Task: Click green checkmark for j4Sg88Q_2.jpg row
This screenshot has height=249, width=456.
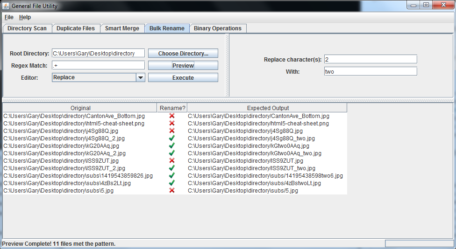Action: (172, 138)
